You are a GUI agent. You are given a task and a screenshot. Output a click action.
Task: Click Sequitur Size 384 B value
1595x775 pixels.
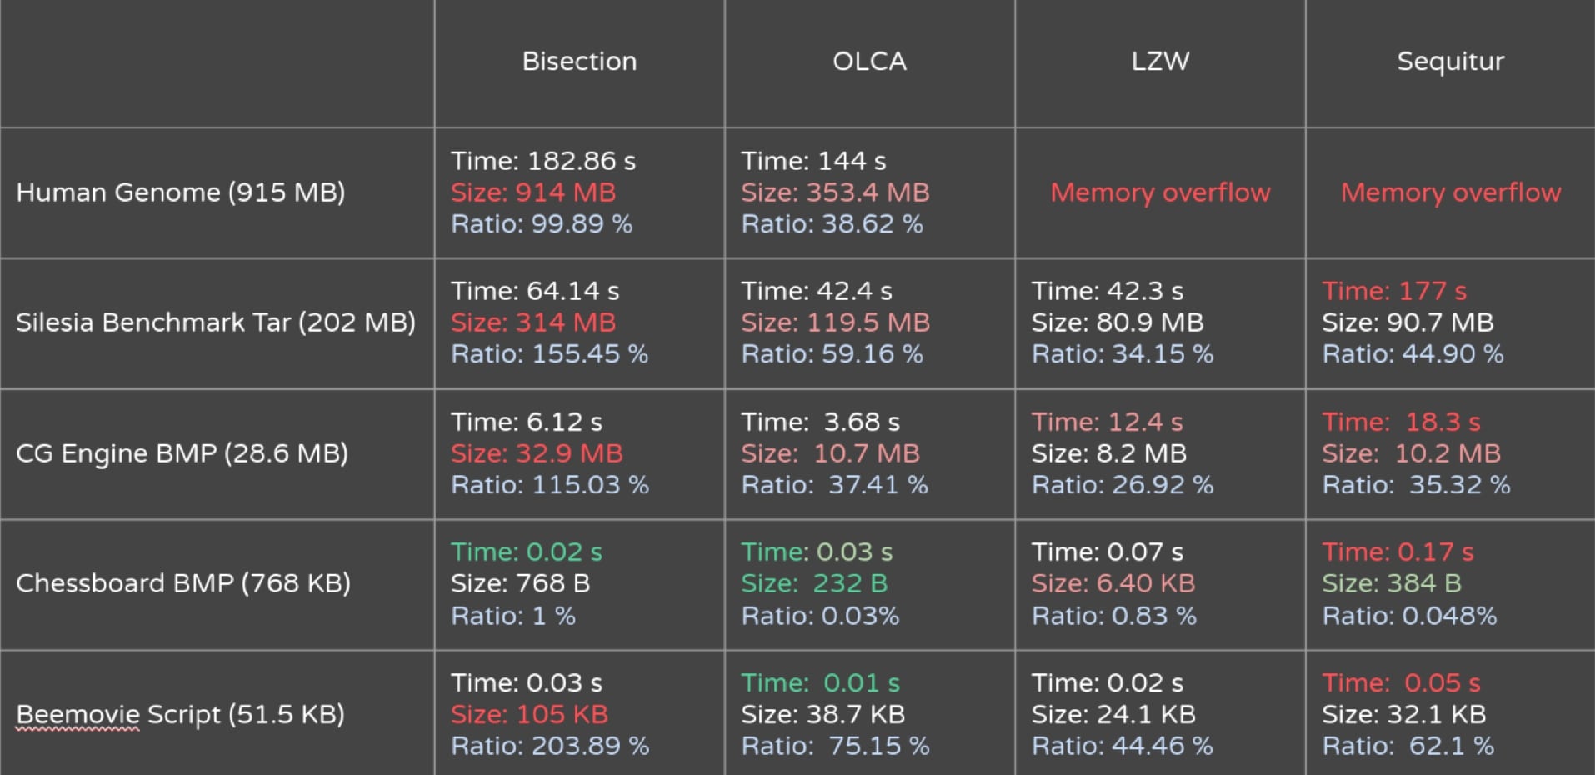click(1392, 583)
